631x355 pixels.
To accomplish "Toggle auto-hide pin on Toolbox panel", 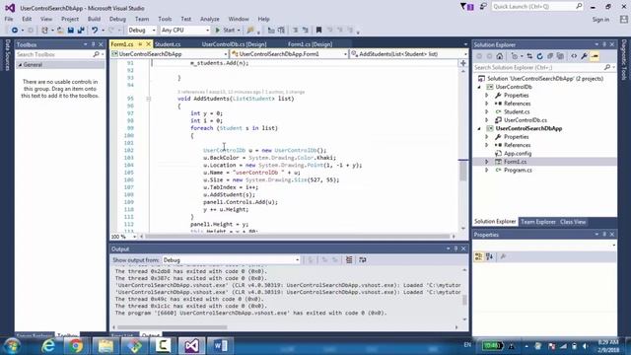I will click(x=93, y=44).
